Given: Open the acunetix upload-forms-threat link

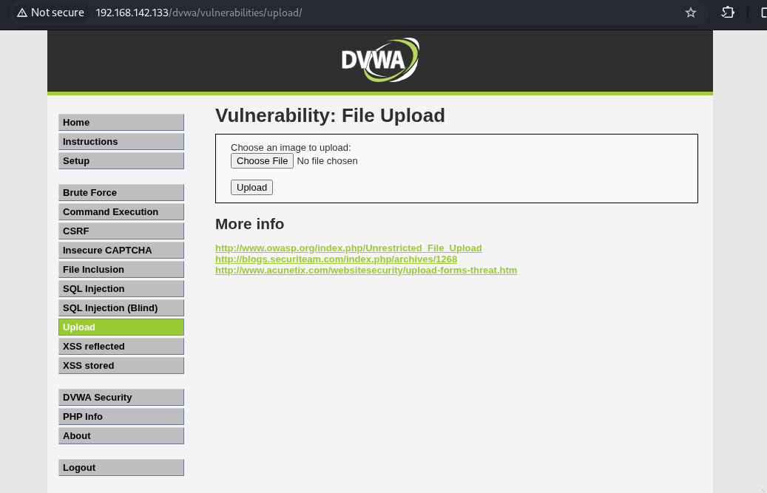Looking at the screenshot, I should click(366, 271).
